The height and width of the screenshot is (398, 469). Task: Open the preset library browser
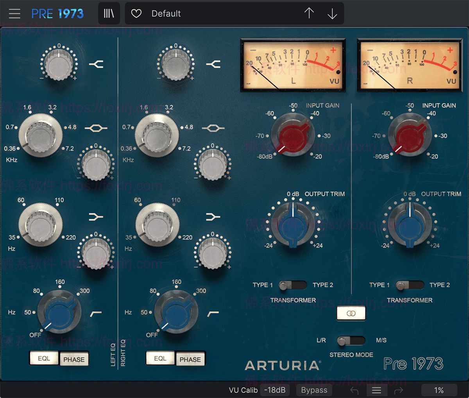pyautogui.click(x=109, y=14)
